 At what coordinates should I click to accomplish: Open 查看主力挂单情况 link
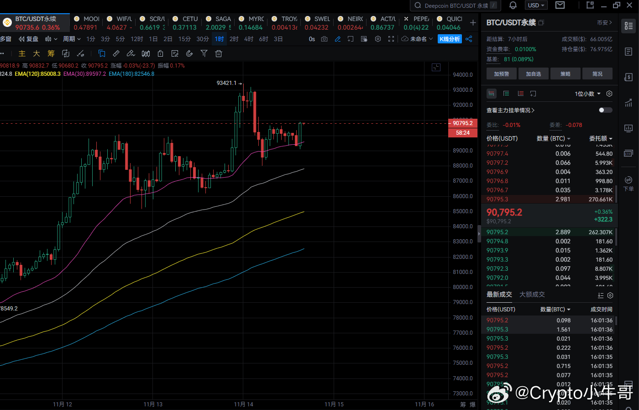tap(511, 110)
